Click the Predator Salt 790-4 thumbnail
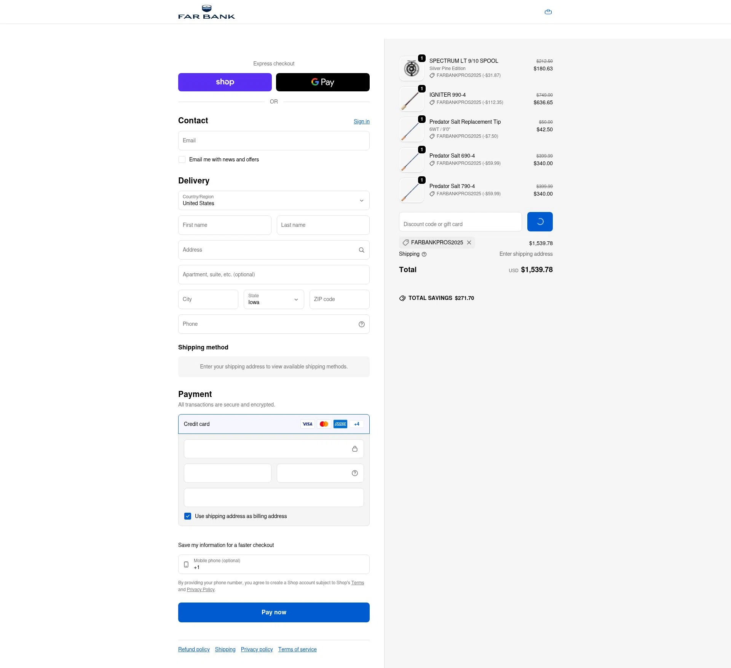This screenshot has width=731, height=668. tap(412, 190)
